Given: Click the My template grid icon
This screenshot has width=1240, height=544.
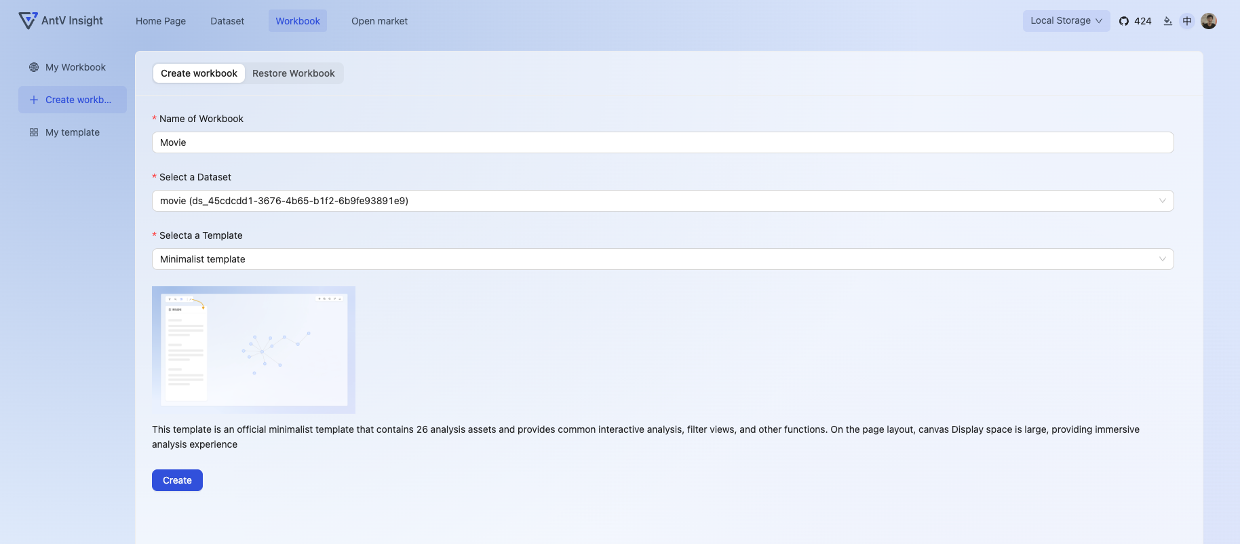Looking at the screenshot, I should point(34,132).
